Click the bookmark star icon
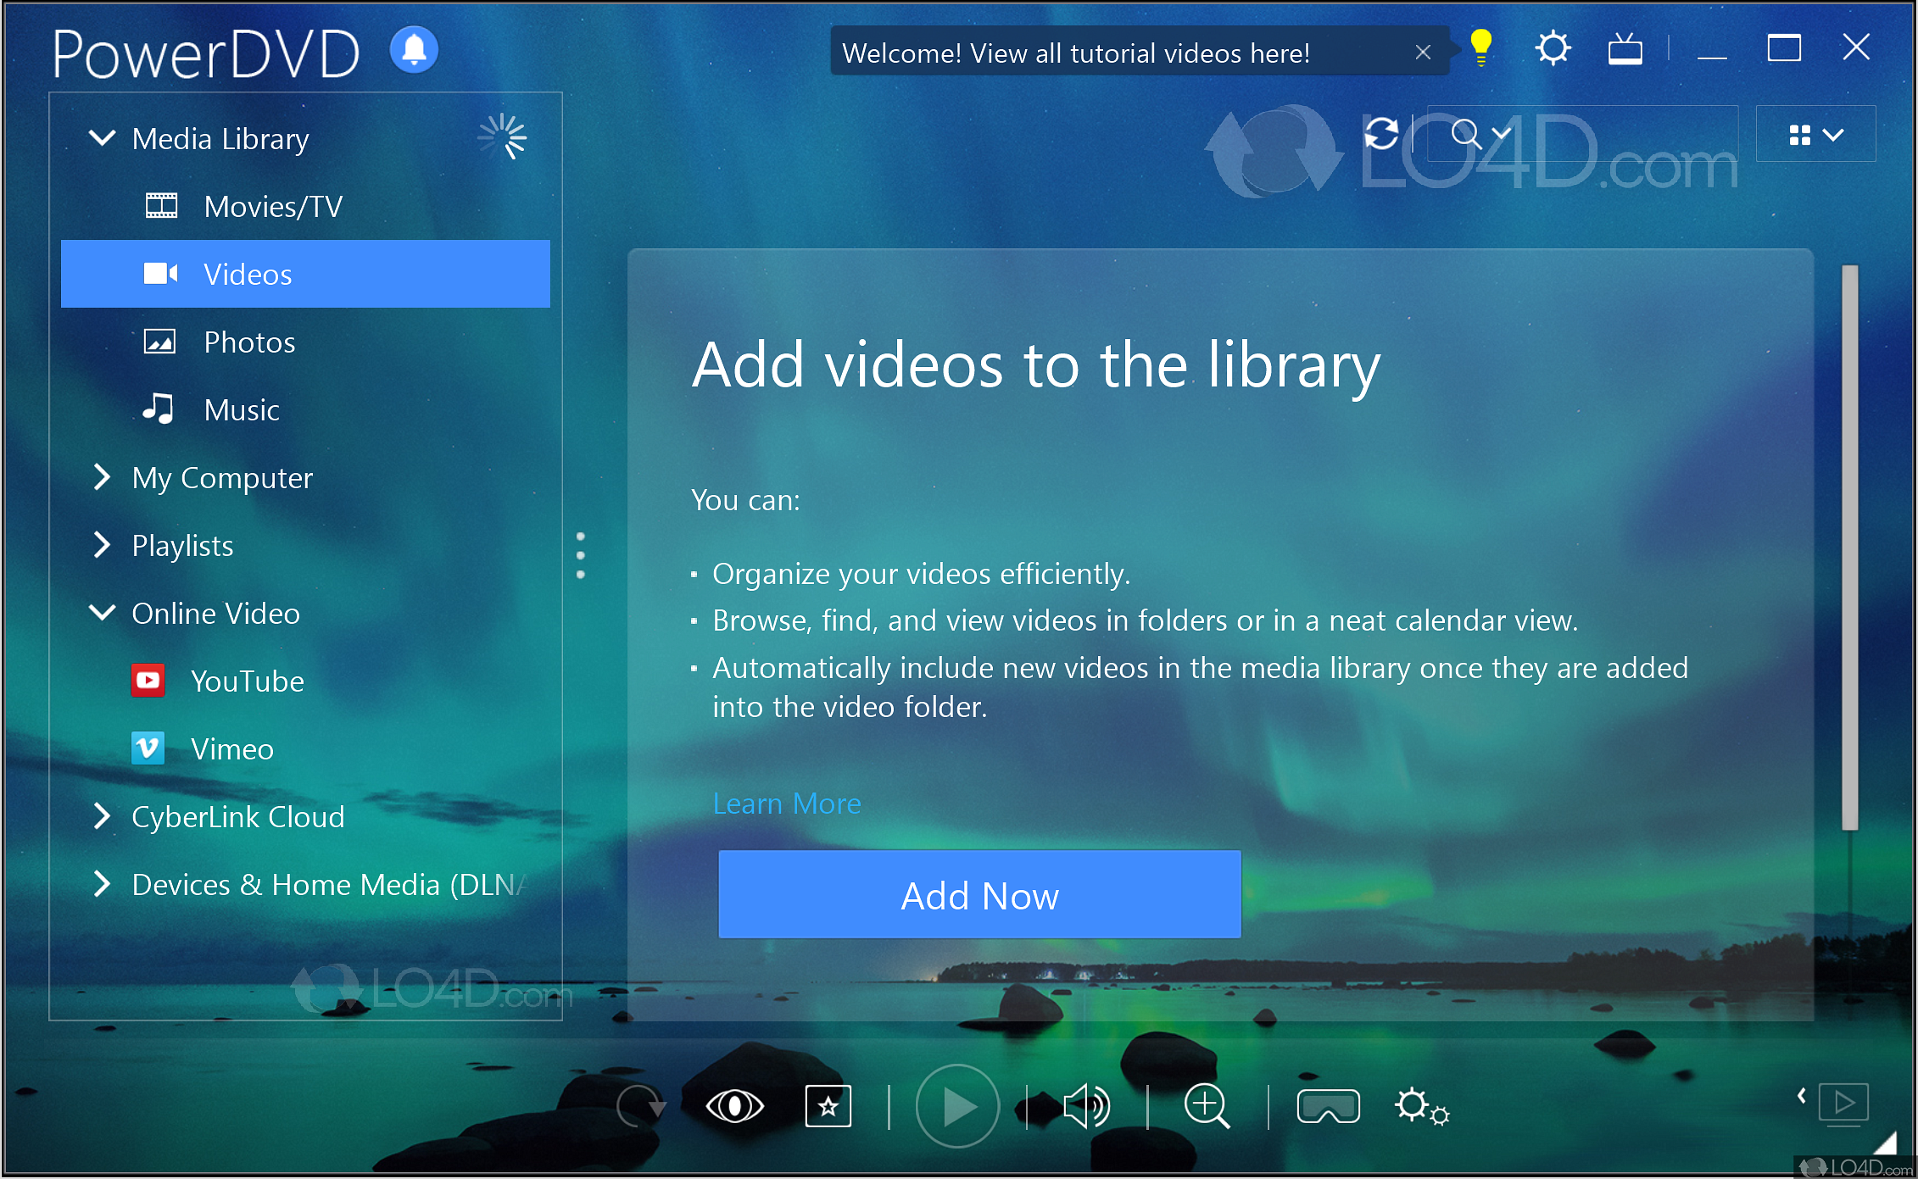Screen dimensions: 1918x1179 [828, 1106]
